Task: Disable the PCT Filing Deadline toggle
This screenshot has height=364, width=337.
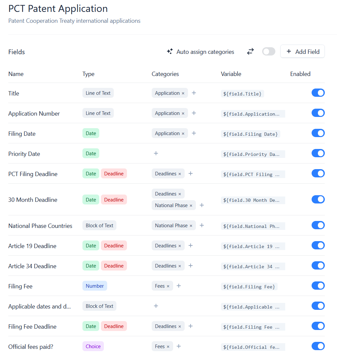Action: pyautogui.click(x=318, y=173)
